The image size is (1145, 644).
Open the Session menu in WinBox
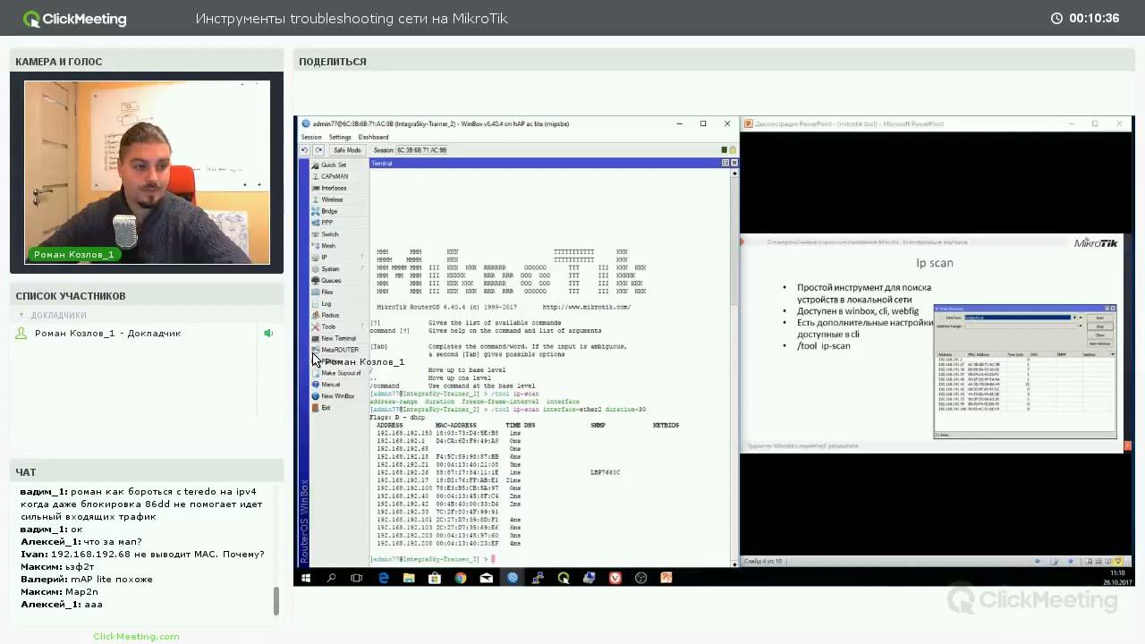point(311,137)
